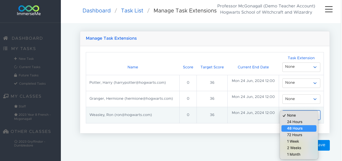Click the Name column header
Screen dimensions: 342x161
tap(133, 67)
